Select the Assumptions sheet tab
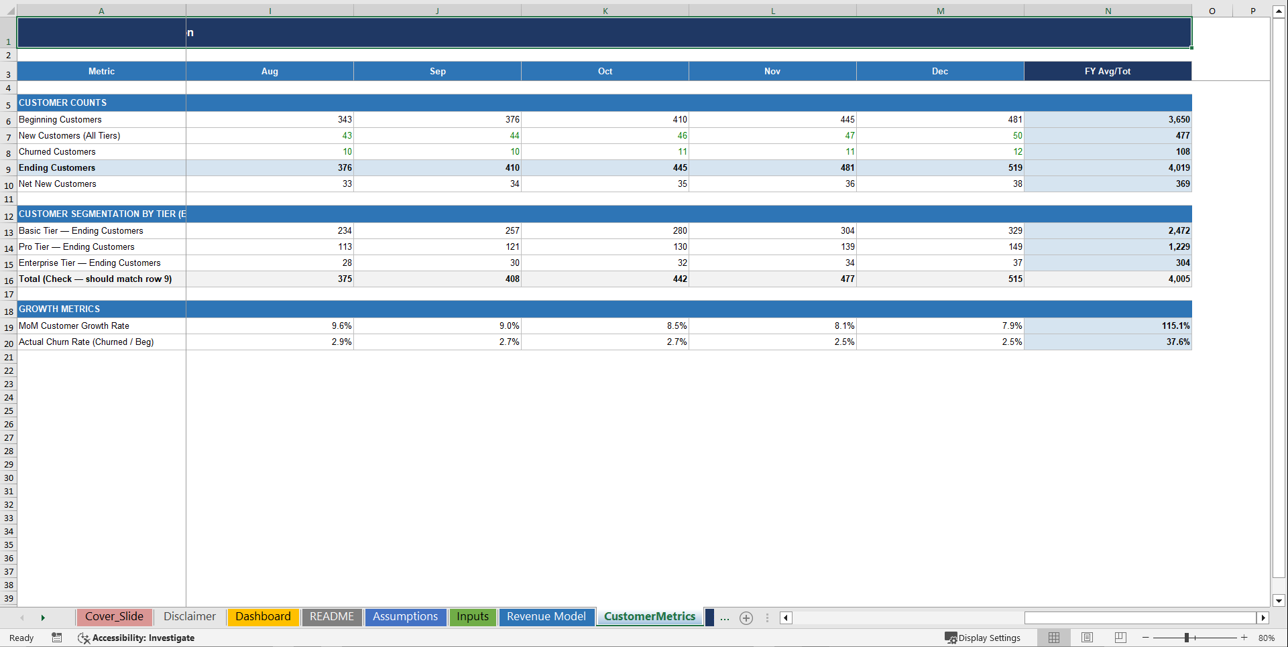 pyautogui.click(x=405, y=617)
